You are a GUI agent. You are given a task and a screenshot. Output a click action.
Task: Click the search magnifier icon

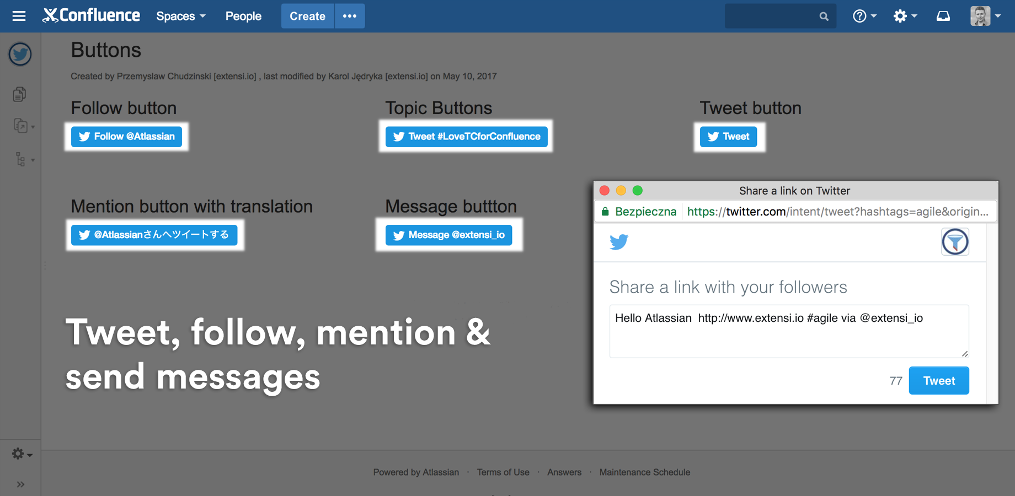pyautogui.click(x=824, y=16)
